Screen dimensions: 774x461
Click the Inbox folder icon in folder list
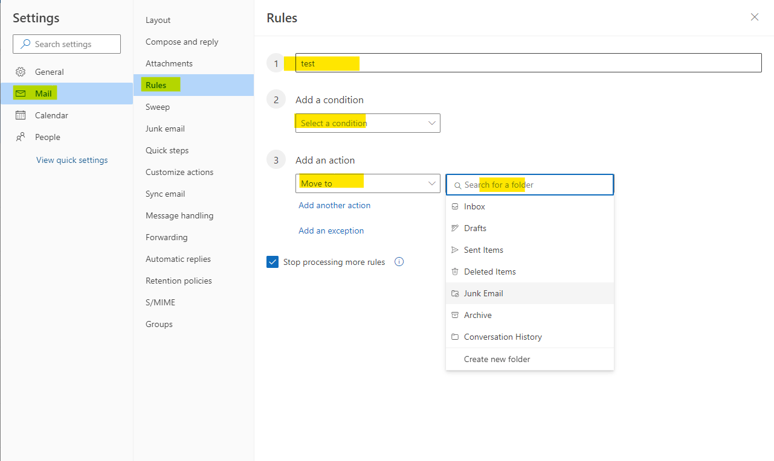pyautogui.click(x=455, y=206)
